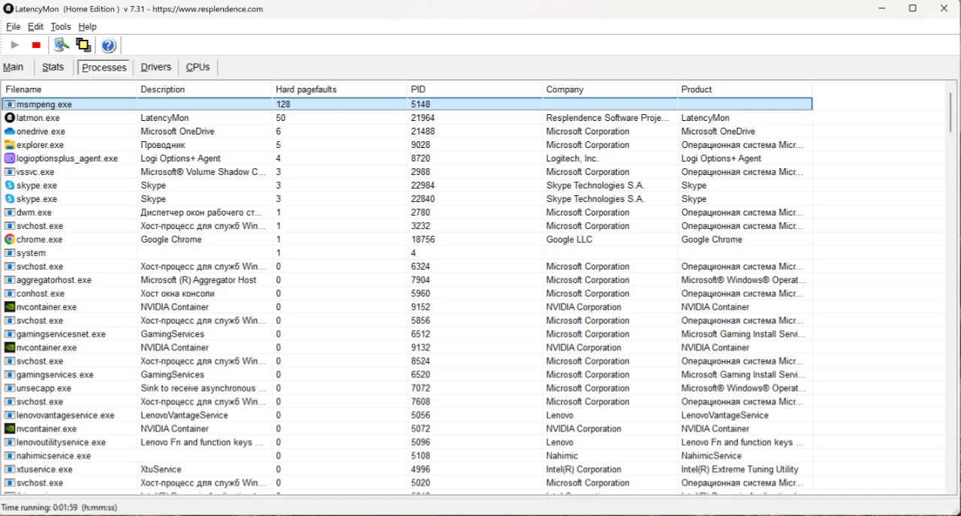Click the Time running status text
This screenshot has height=516, width=961.
pyautogui.click(x=60, y=508)
